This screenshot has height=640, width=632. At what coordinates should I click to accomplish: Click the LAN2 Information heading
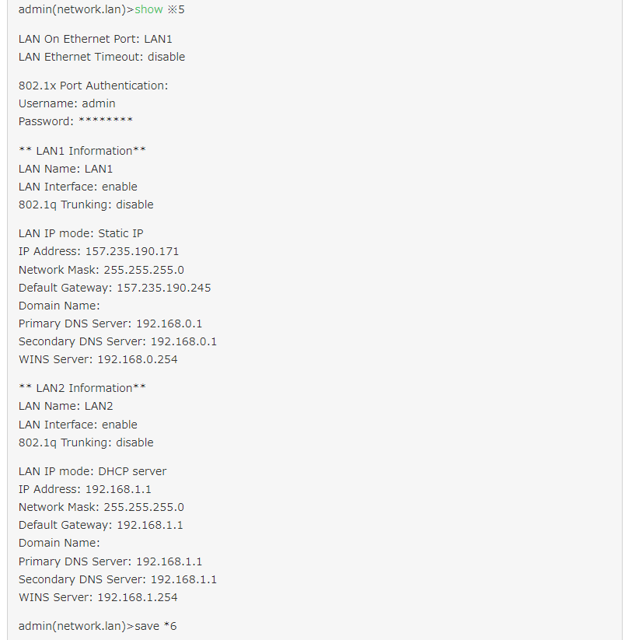[x=82, y=388]
